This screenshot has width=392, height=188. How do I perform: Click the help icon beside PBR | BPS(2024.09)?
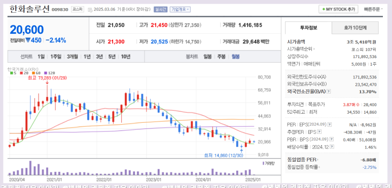332,139
